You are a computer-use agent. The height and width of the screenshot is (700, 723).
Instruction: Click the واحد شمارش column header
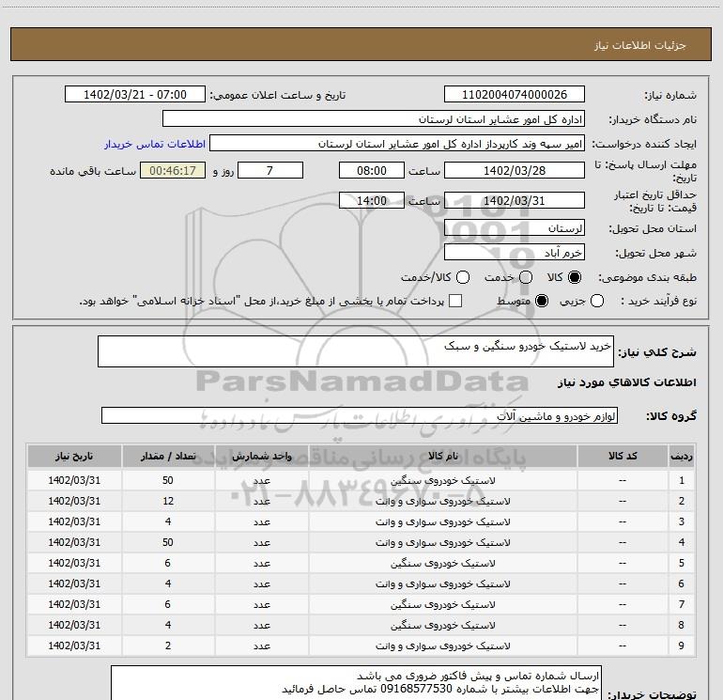[261, 457]
